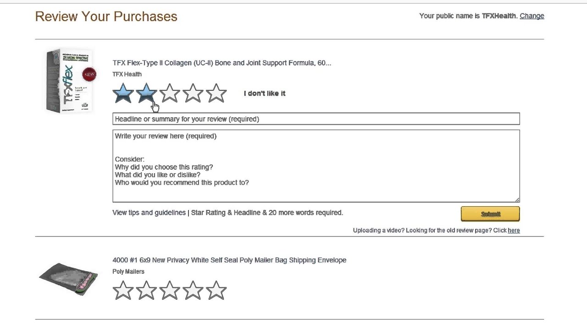587x330 pixels.
Task: Rate TFX Flex three stars
Action: (170, 93)
